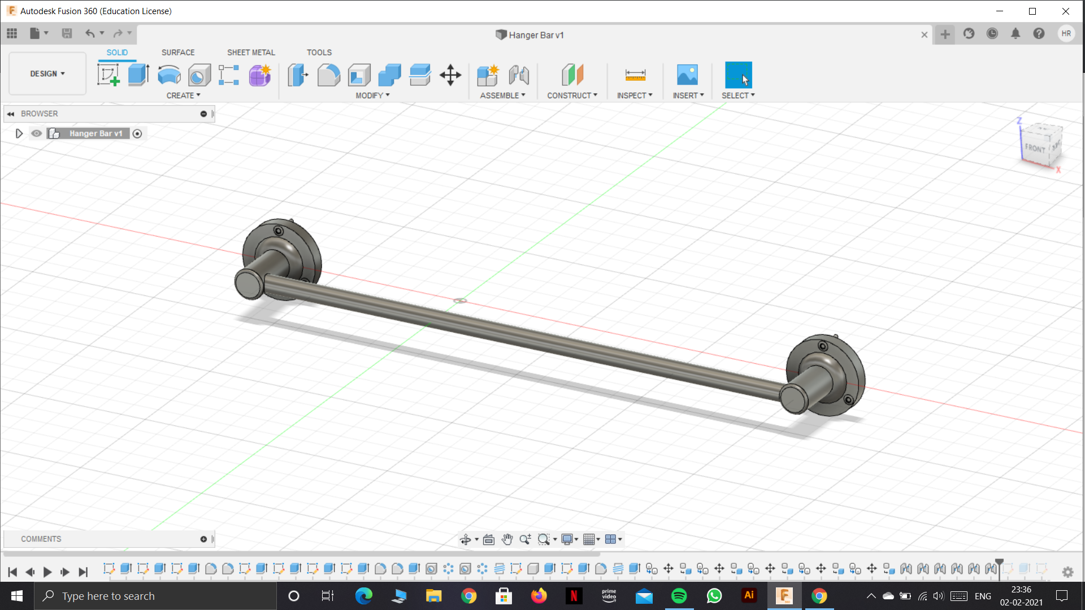The height and width of the screenshot is (610, 1085).
Task: Select the Move/Copy tool
Action: [x=450, y=75]
